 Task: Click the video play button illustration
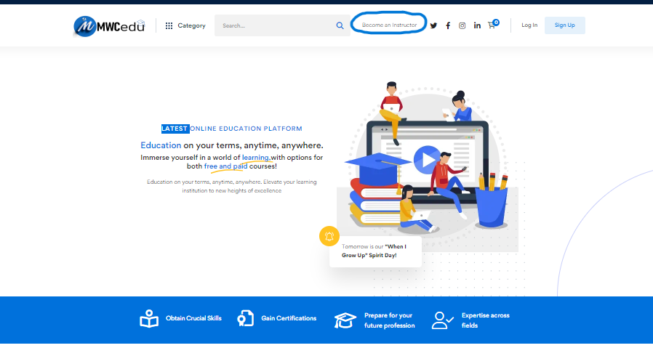[427, 160]
